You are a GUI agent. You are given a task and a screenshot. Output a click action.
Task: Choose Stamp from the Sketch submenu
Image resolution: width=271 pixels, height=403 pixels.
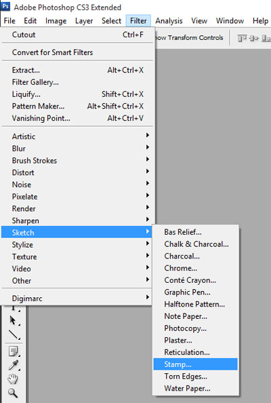click(196, 364)
